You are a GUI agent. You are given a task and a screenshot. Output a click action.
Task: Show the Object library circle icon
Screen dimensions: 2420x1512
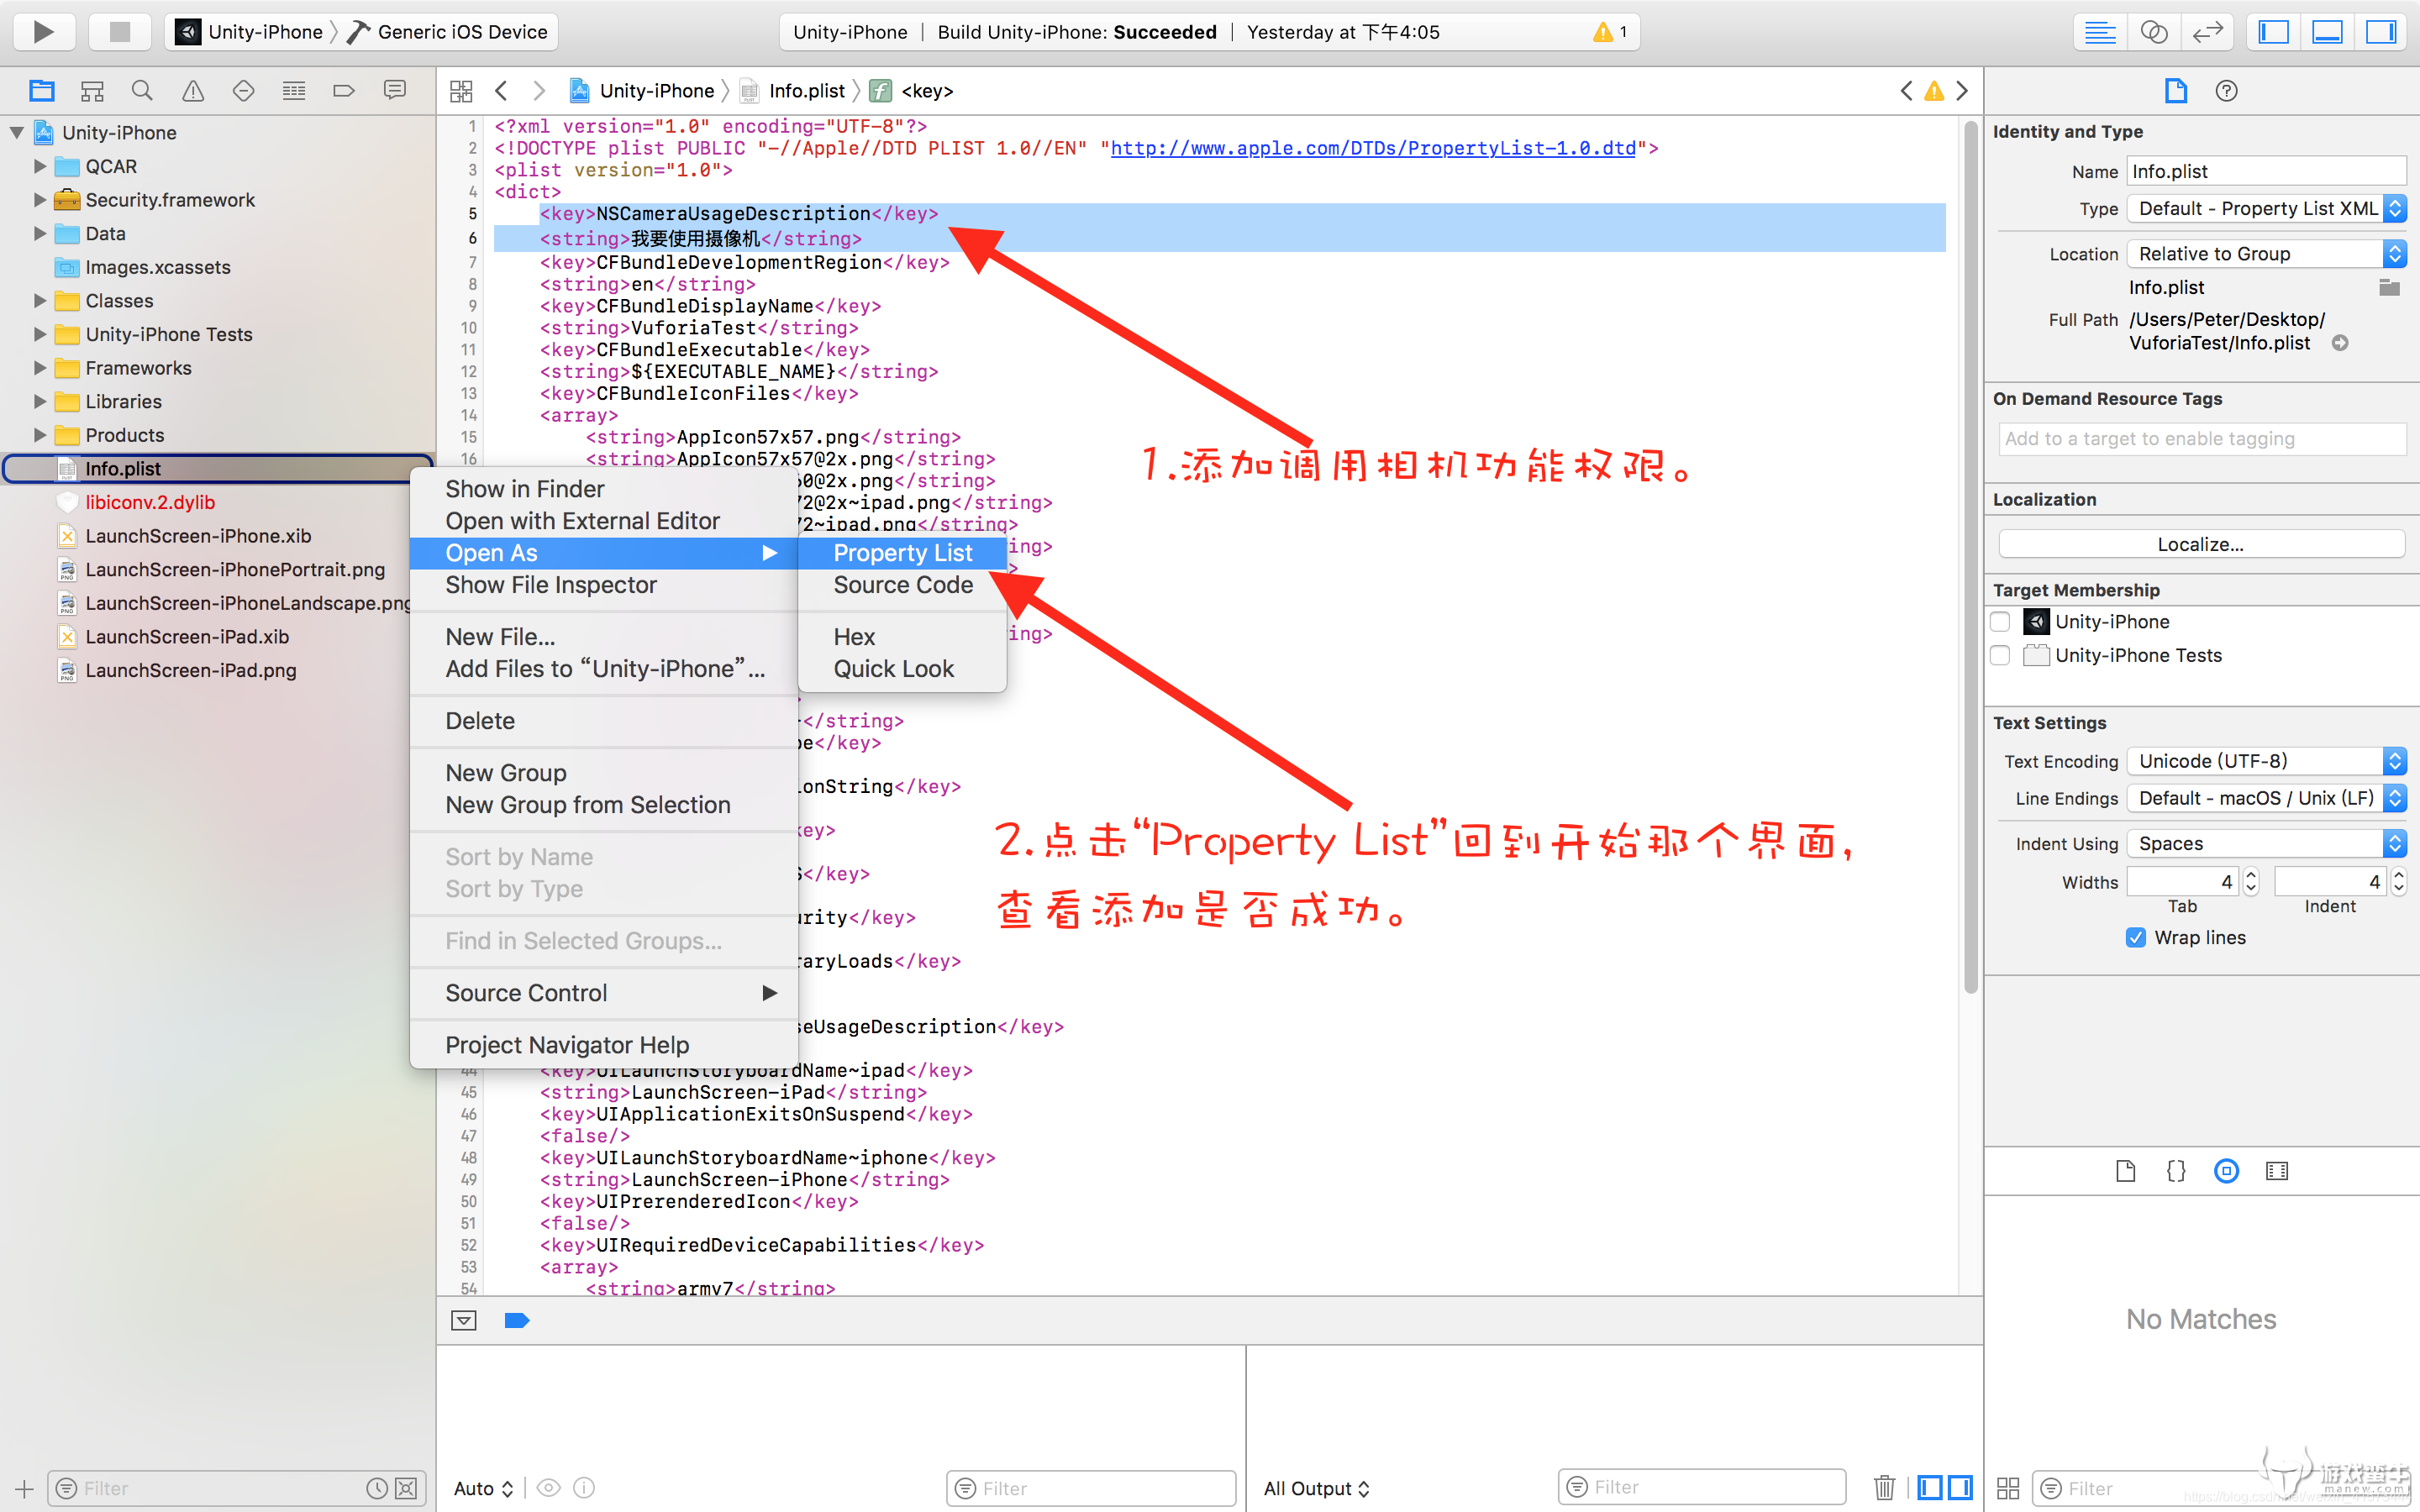click(x=2226, y=1171)
